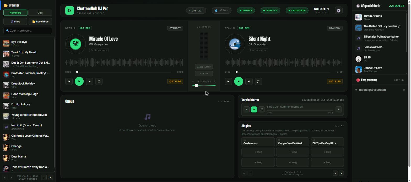Play the Voorluisteren preview player
The width and height of the screenshot is (411, 182).
(254, 110)
